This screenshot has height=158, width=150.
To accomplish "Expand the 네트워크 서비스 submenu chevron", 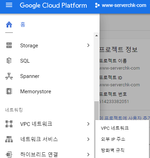I will pyautogui.click(x=88, y=139).
